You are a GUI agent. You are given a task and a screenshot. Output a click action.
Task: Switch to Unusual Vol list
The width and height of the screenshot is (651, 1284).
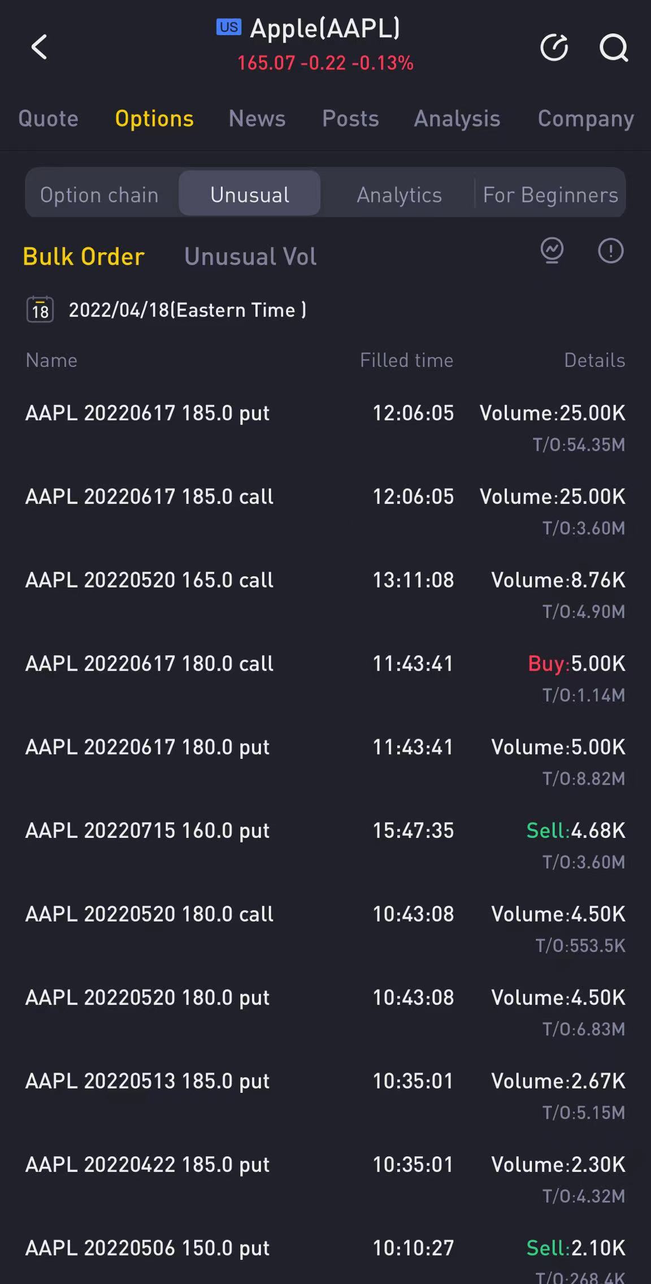pyautogui.click(x=250, y=257)
